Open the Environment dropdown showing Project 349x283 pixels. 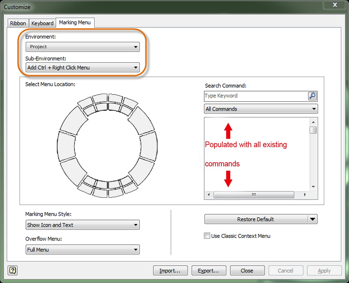click(82, 47)
